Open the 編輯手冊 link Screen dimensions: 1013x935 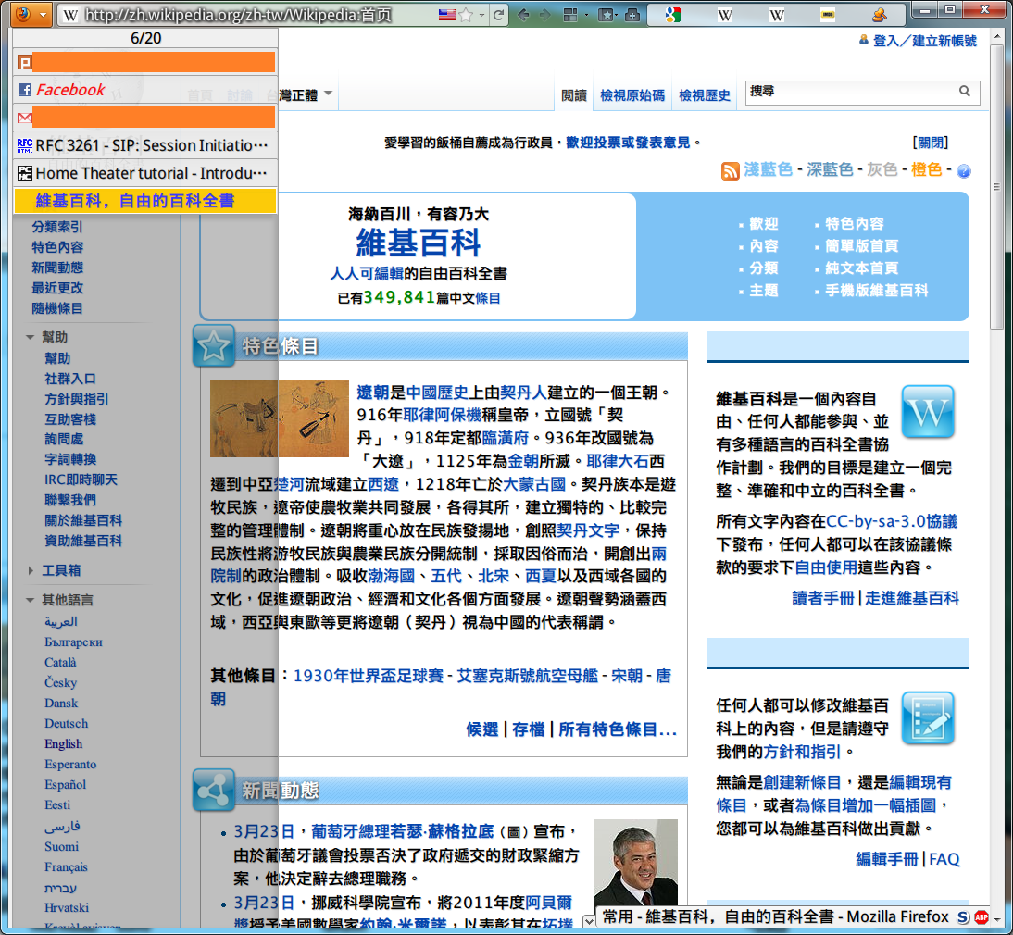886,859
